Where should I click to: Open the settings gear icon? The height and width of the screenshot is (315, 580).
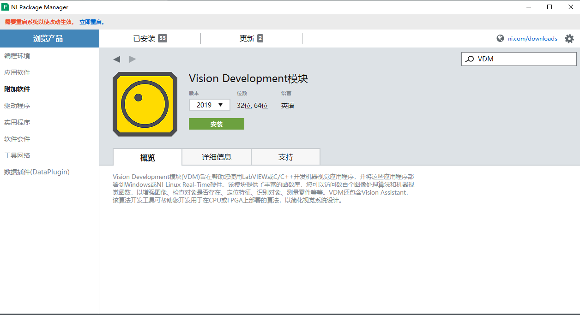click(569, 39)
